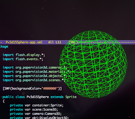The width and height of the screenshot is (135, 119).
Task: Click the 'All' position indicator in mode line
Action: (x=51, y=42)
